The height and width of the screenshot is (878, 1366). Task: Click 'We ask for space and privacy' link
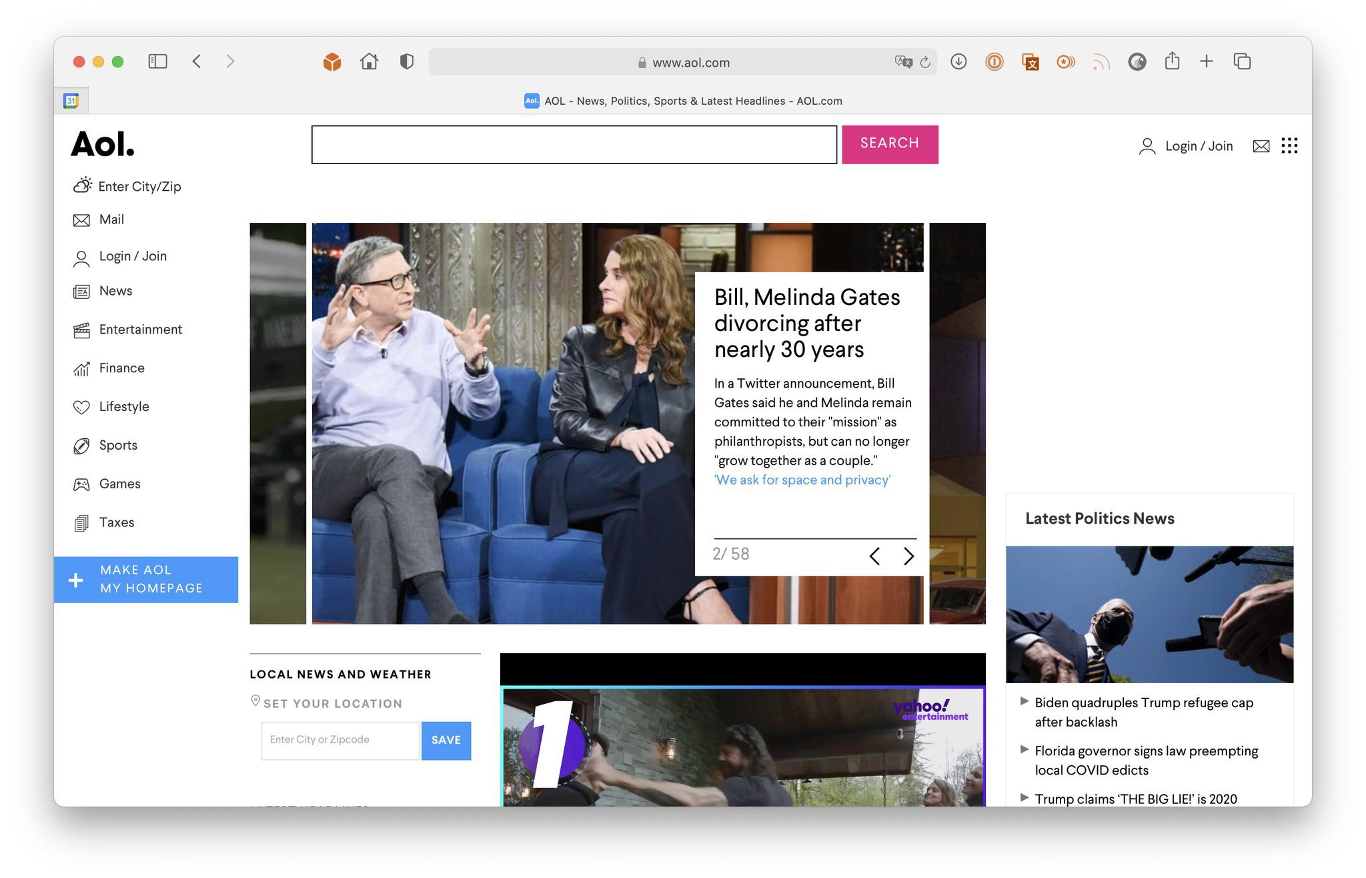[802, 480]
